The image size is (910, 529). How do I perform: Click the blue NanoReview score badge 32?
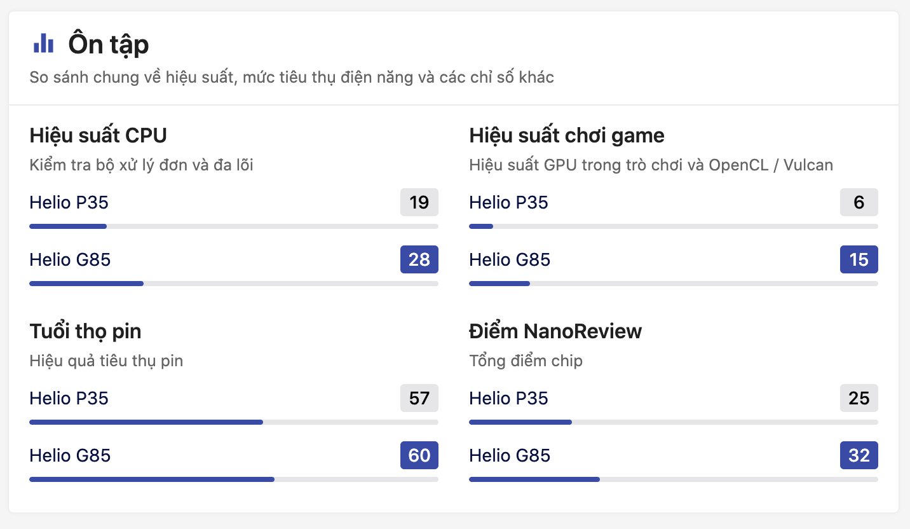pyautogui.click(x=859, y=456)
